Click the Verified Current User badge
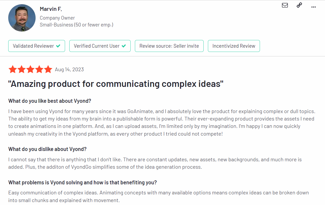 100,46
